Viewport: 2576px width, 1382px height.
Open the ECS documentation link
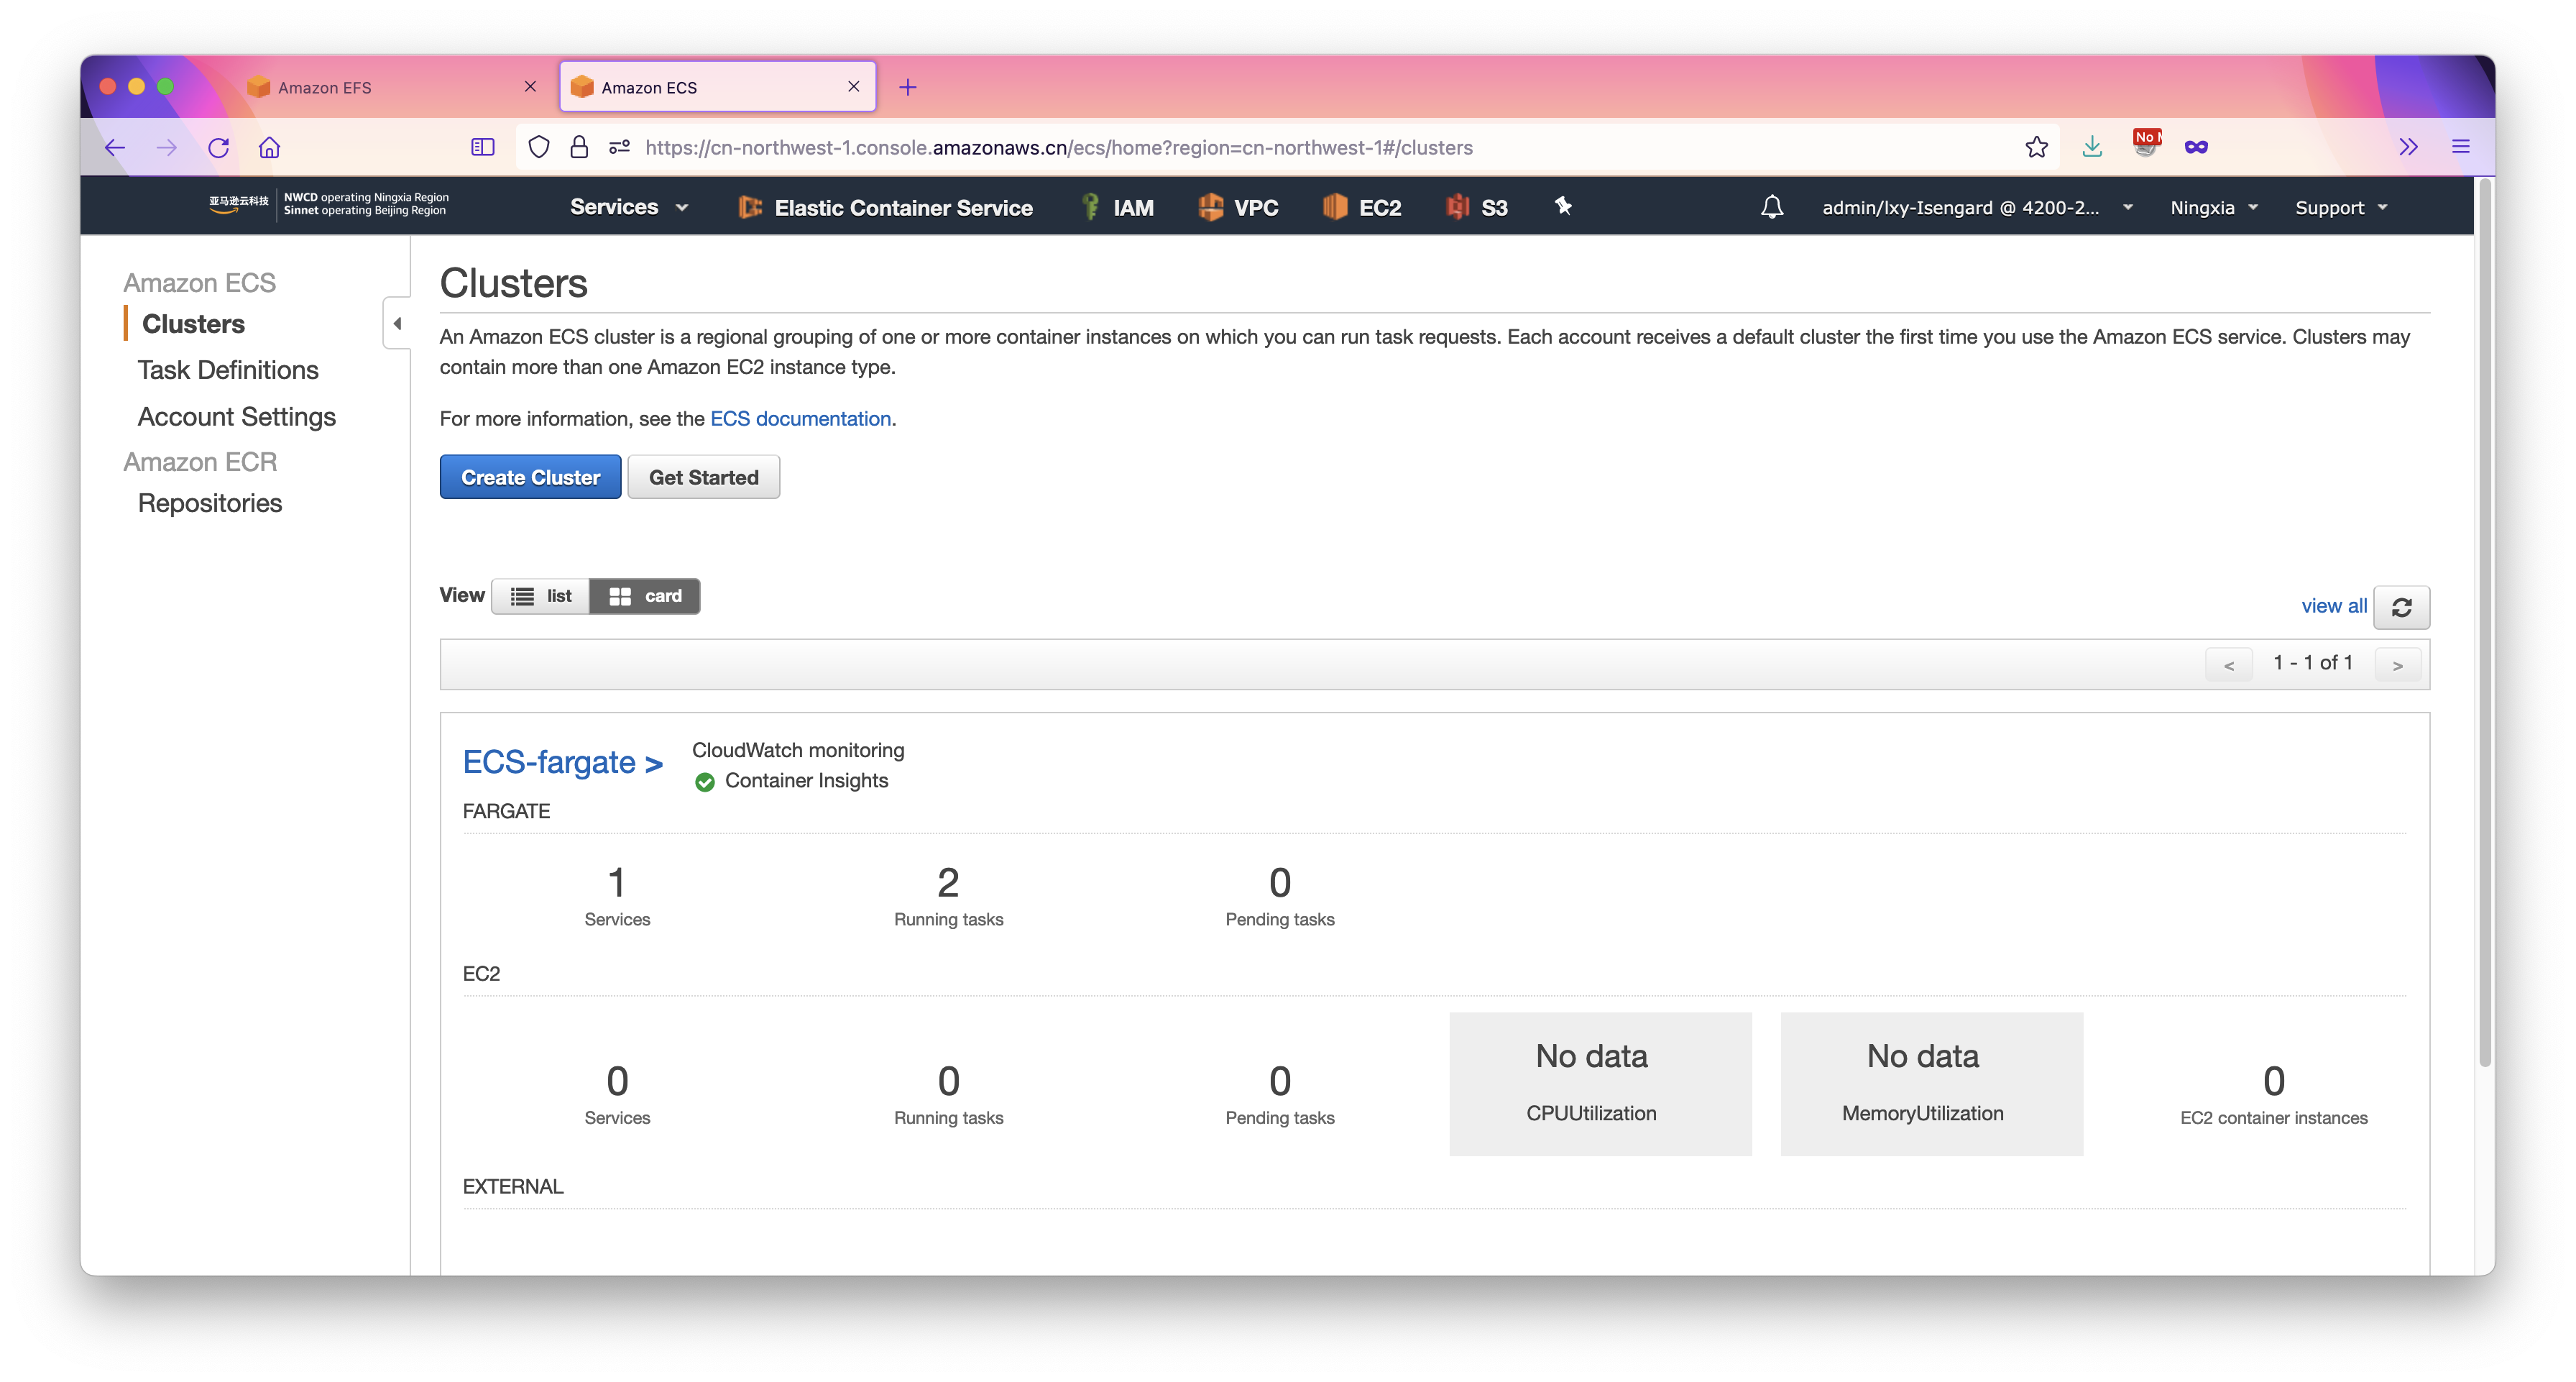click(x=800, y=418)
